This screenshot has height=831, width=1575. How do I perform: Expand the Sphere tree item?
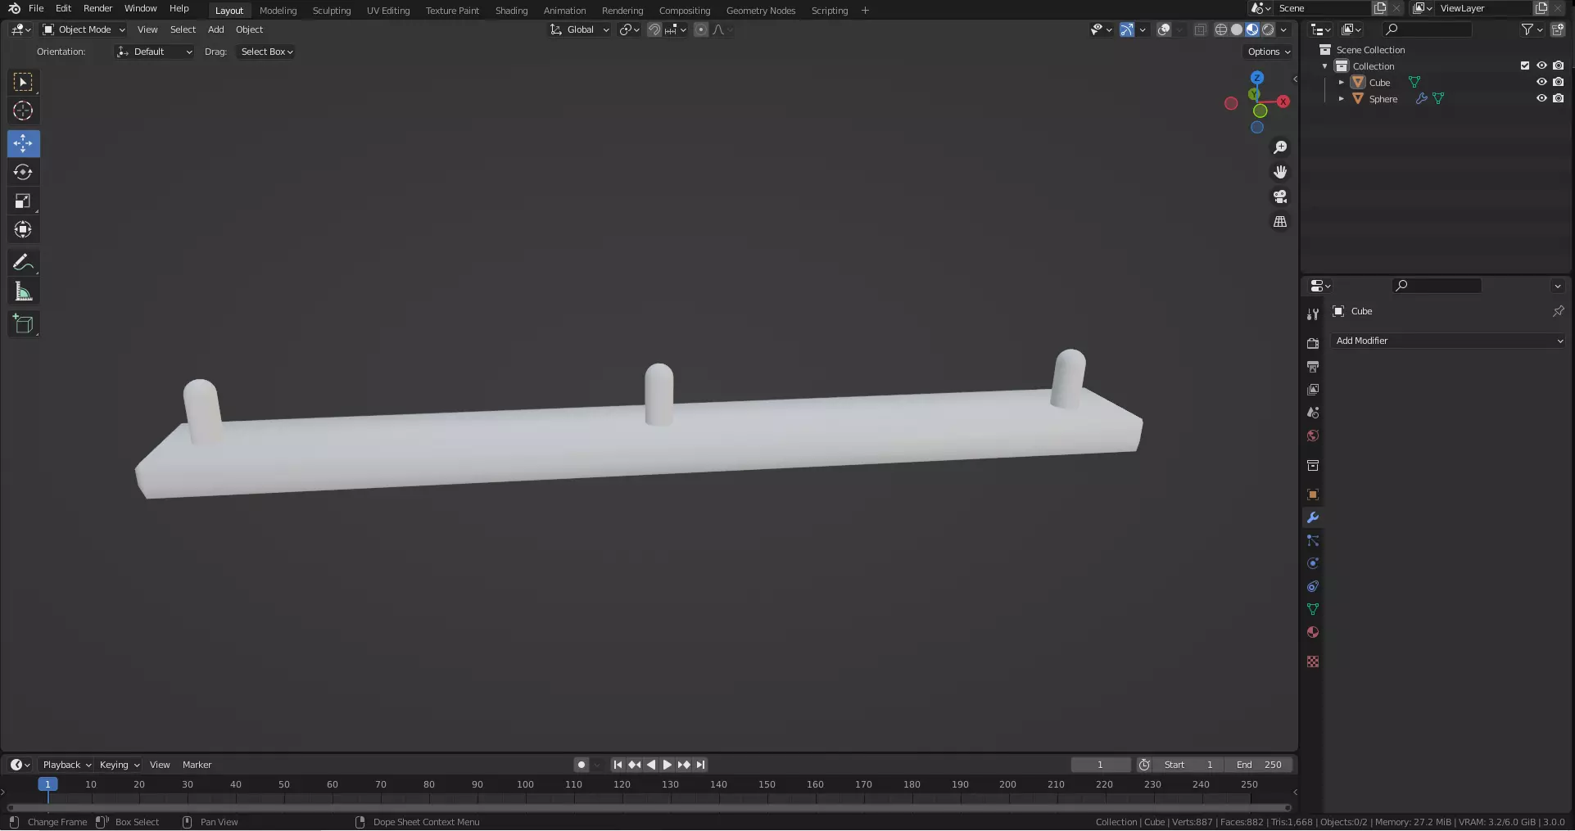click(1341, 98)
